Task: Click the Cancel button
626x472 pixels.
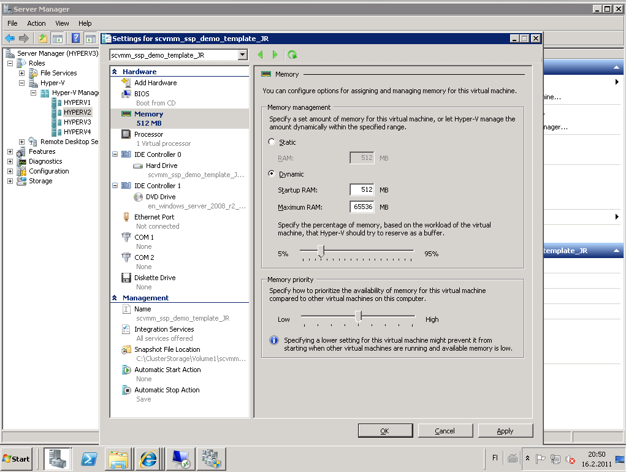Action: (445, 431)
